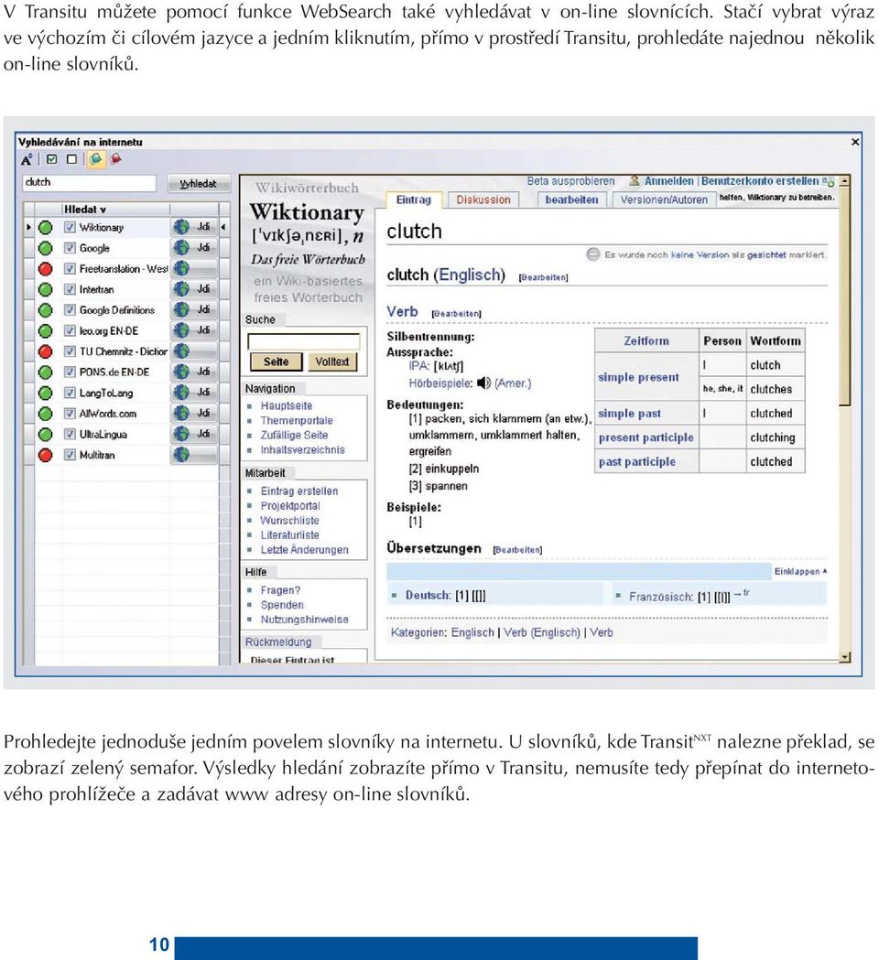
Task: Open AllWords.com results via globe Jdi button
Action: tap(193, 414)
